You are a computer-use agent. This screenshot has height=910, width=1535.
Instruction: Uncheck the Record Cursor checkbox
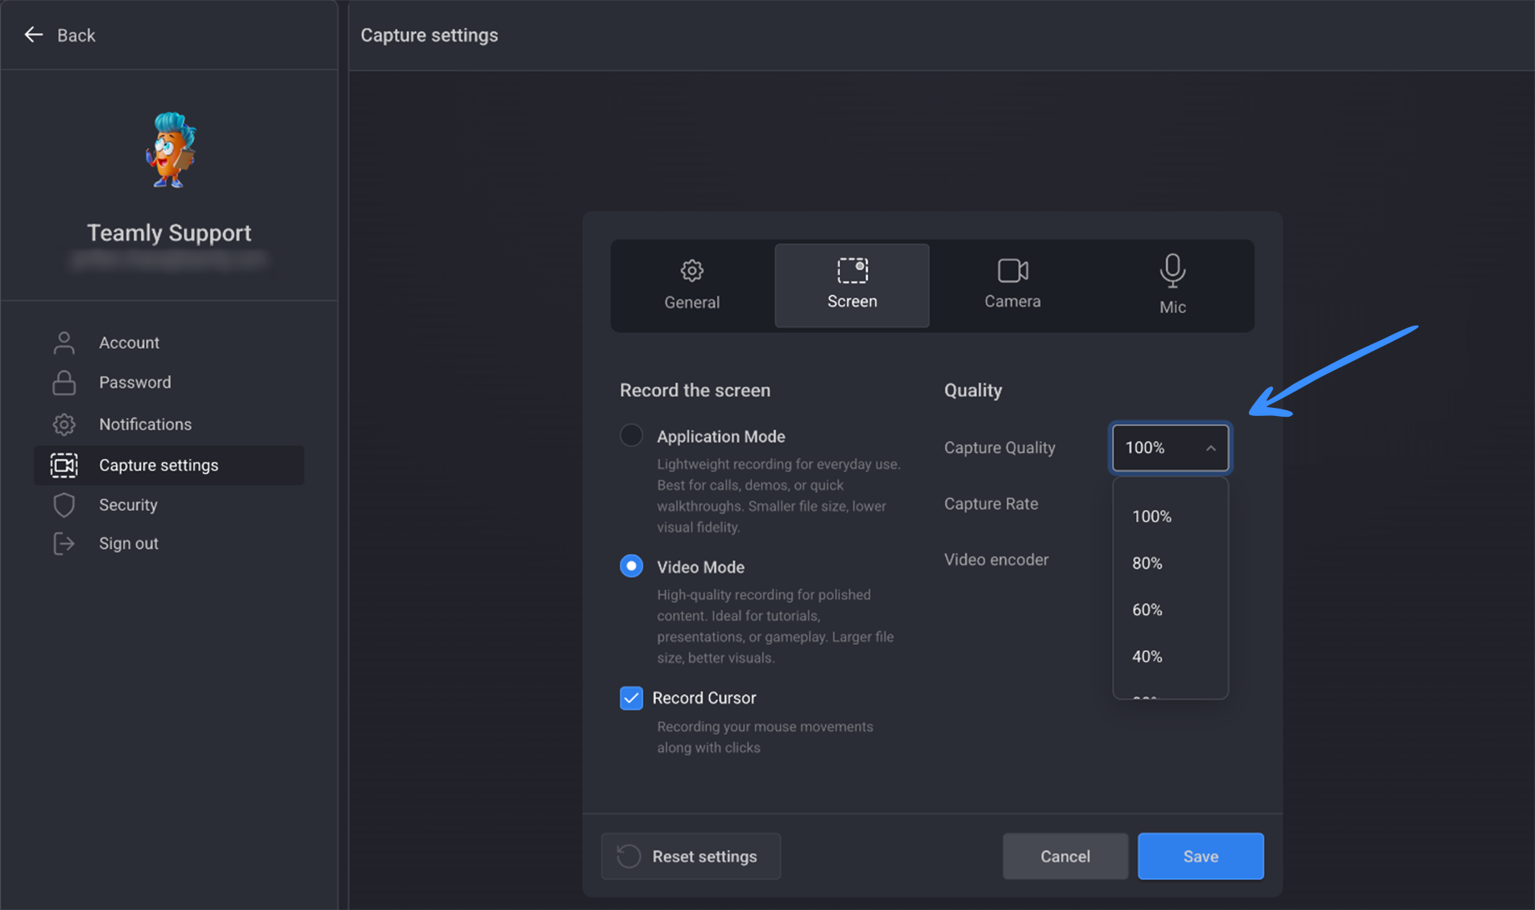tap(632, 697)
